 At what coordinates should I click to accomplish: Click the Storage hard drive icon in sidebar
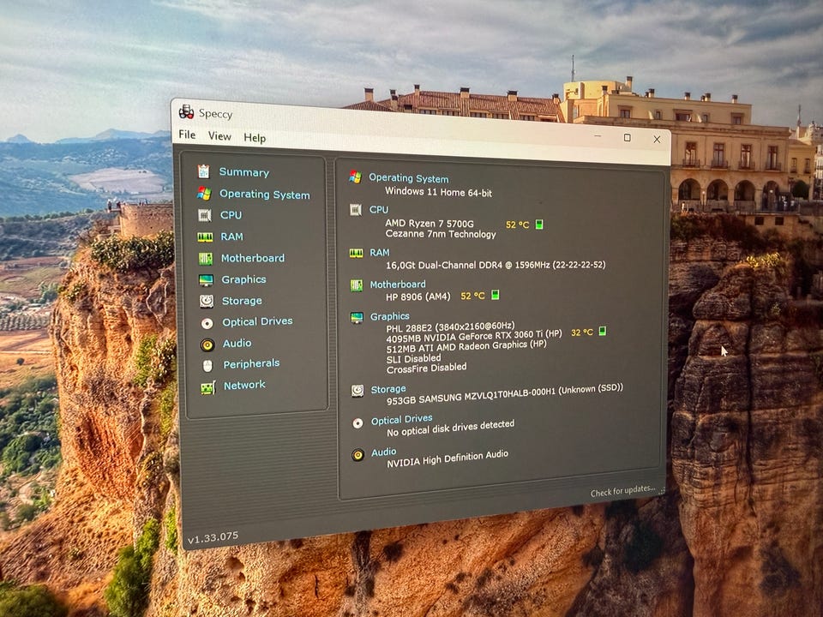click(x=207, y=301)
